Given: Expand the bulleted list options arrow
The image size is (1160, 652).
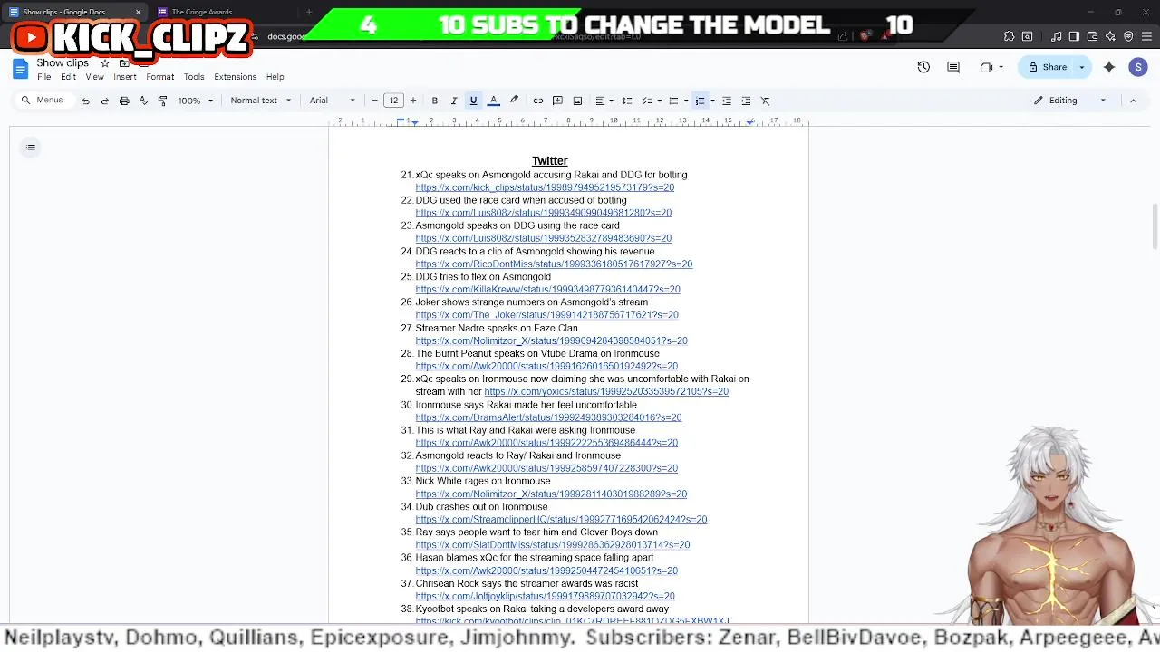Looking at the screenshot, I should tap(686, 101).
